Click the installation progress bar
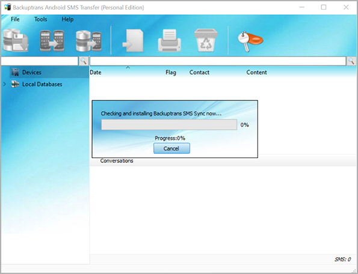The height and width of the screenshot is (274, 358). [169, 125]
